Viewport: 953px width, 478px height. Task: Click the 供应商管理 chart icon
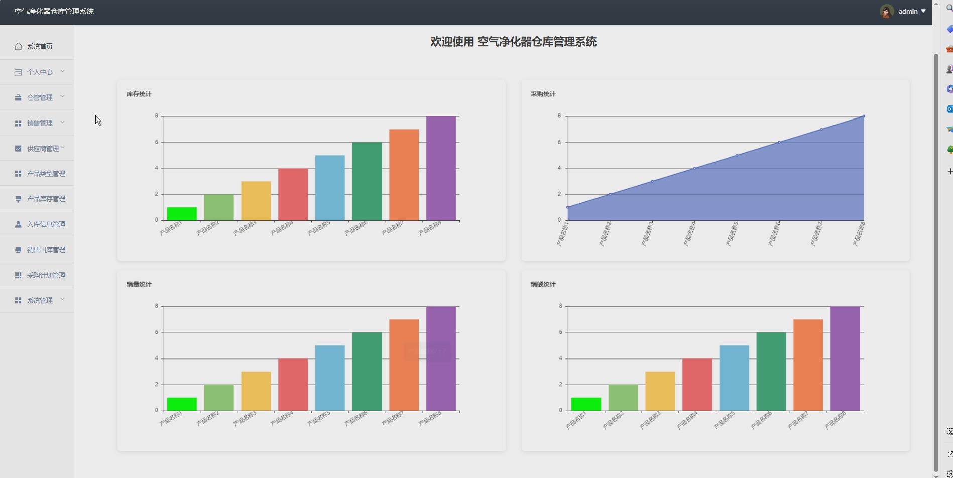(x=18, y=149)
